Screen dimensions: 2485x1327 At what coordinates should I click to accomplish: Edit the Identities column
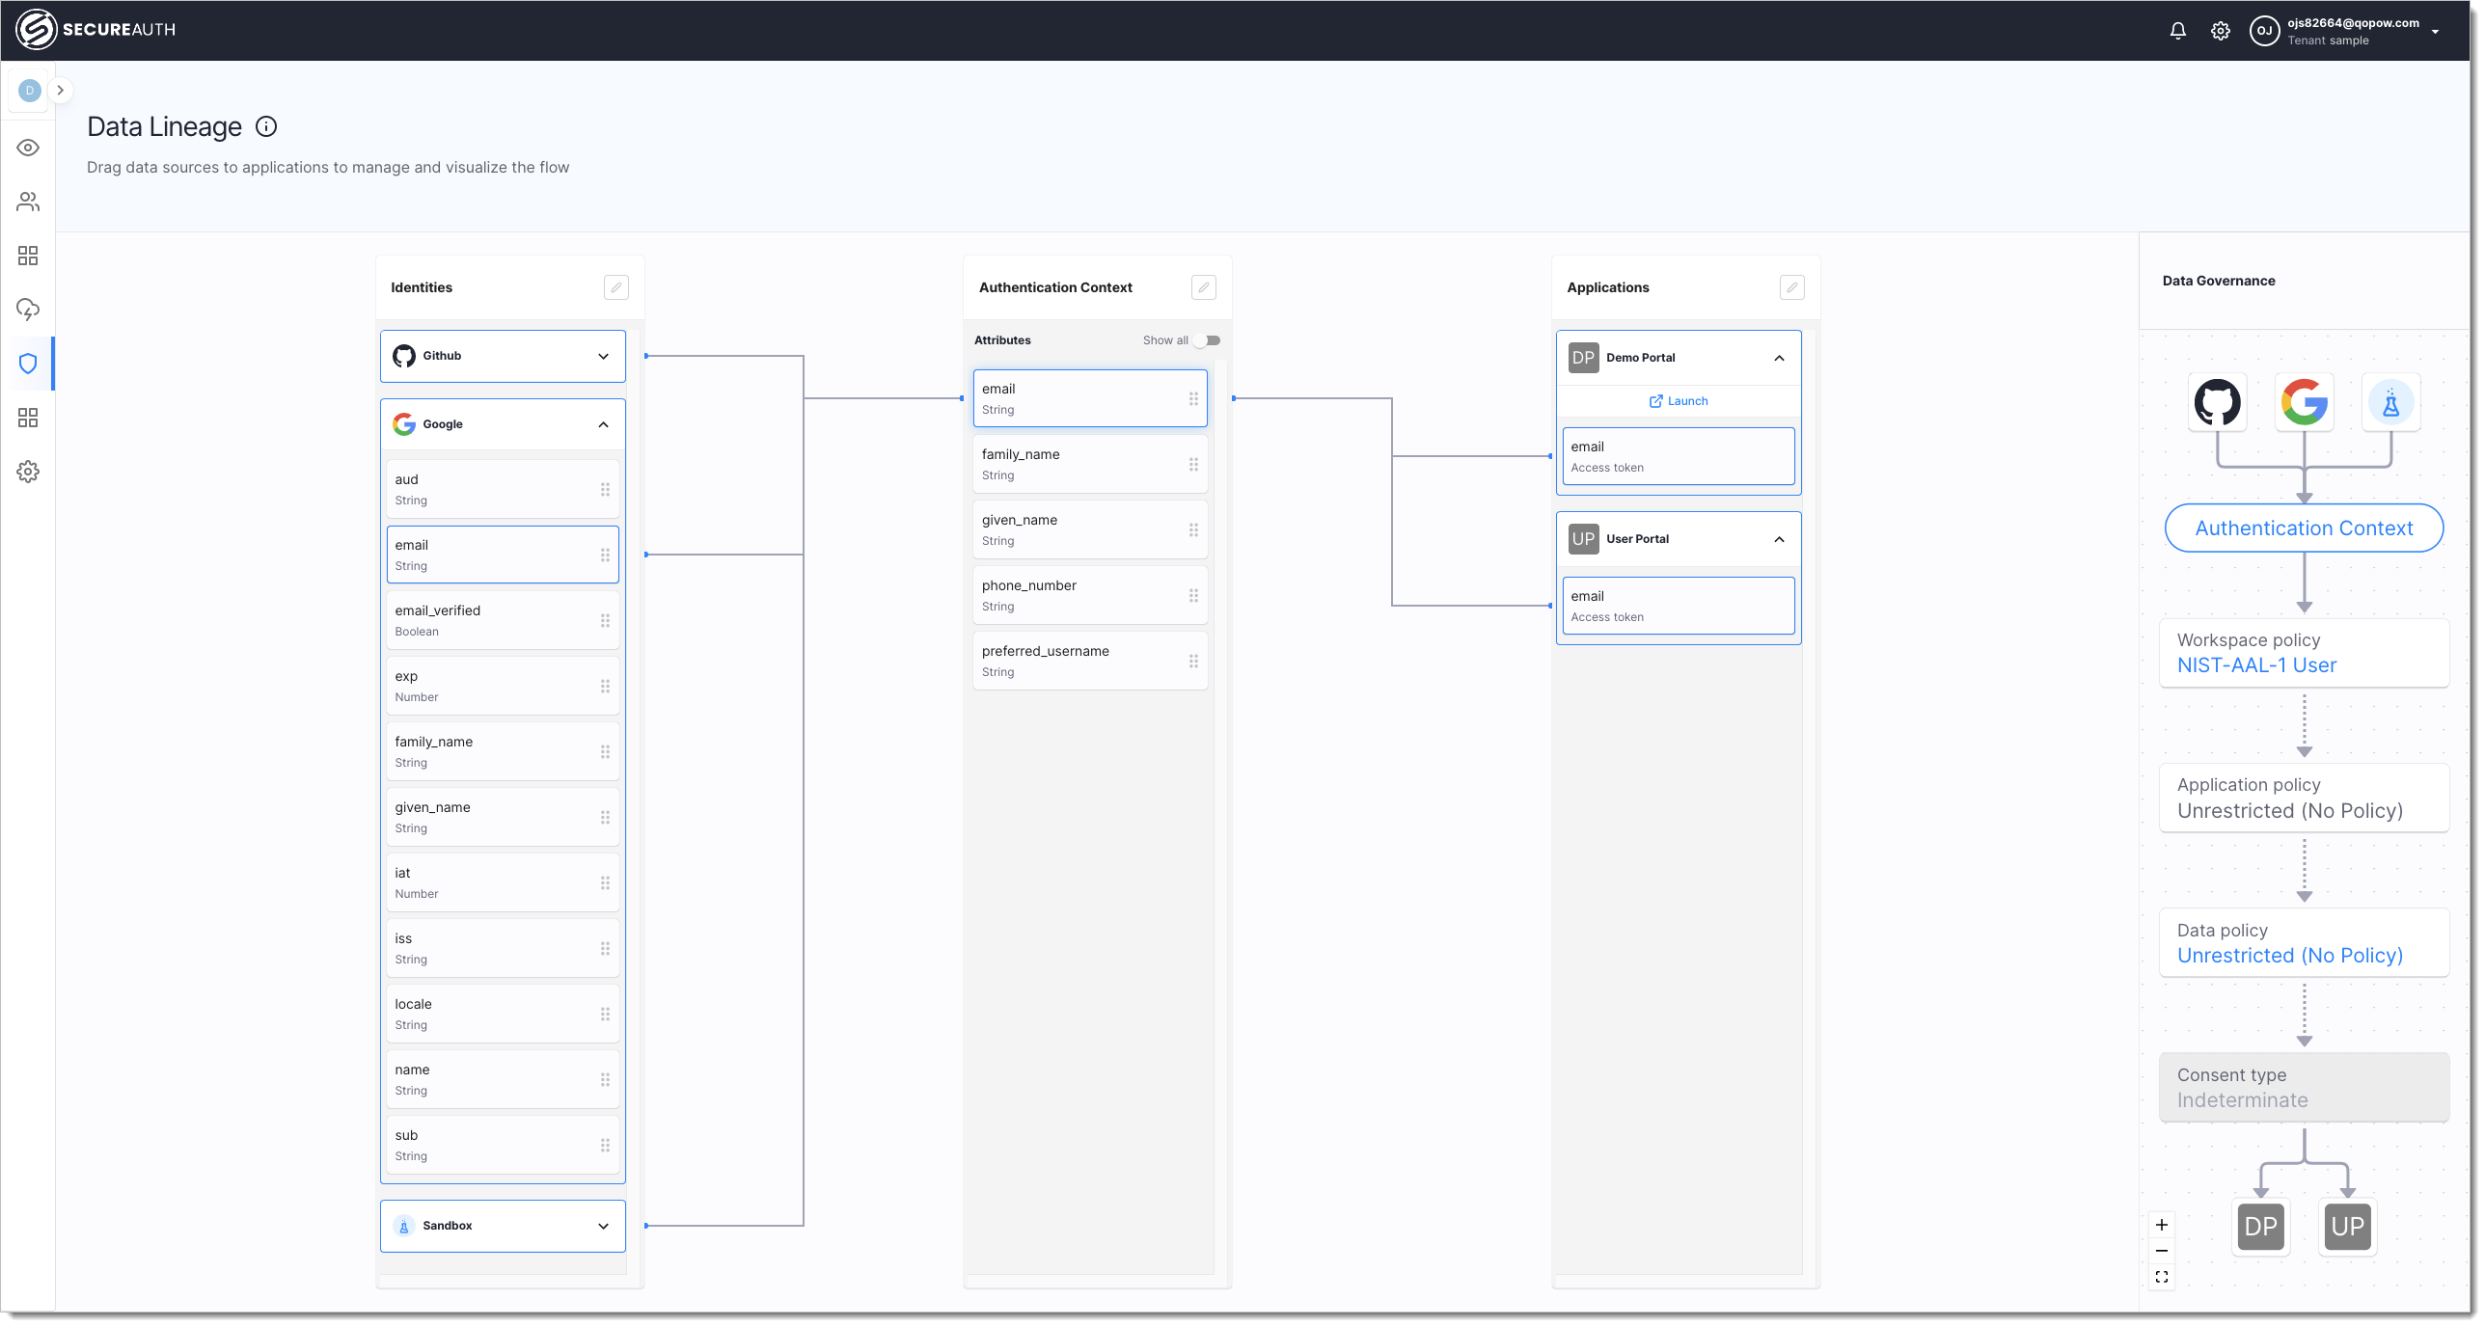point(615,287)
